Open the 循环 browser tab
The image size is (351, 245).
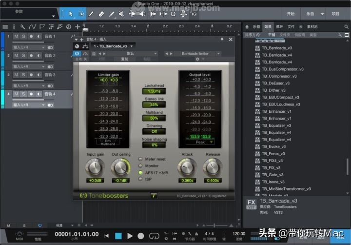pyautogui.click(x=279, y=27)
